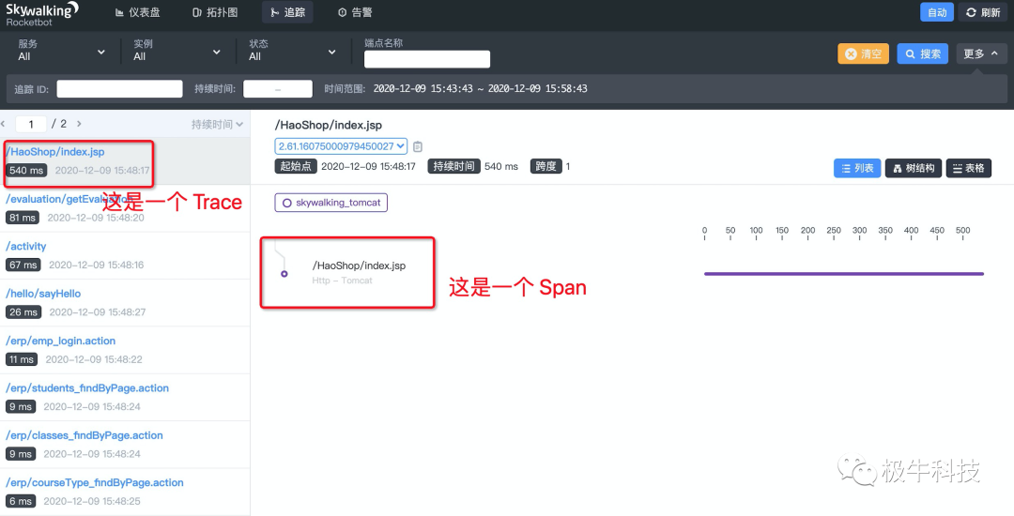Image resolution: width=1014 pixels, height=516 pixels.
Task: Open the 告警 alarm tab
Action: 355,12
